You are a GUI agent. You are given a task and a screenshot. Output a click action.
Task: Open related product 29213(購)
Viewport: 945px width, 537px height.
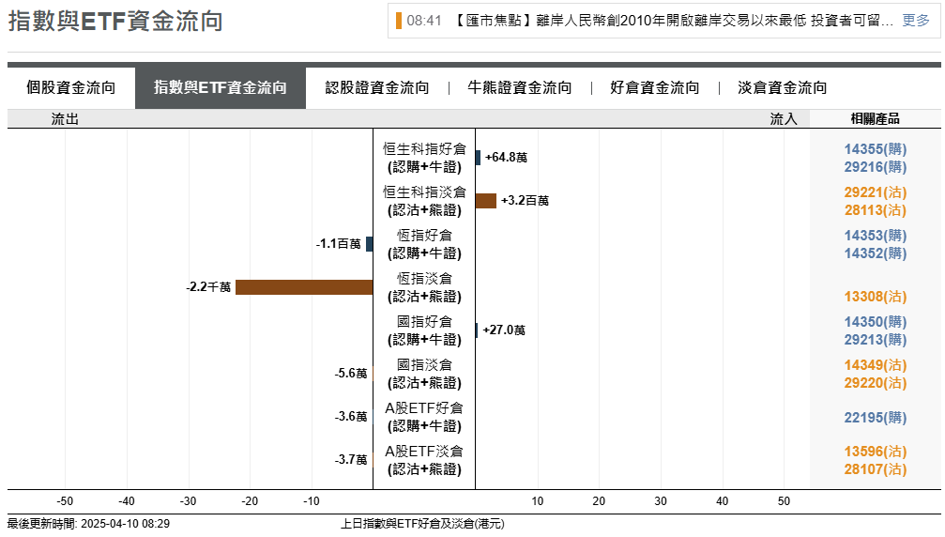tap(875, 340)
